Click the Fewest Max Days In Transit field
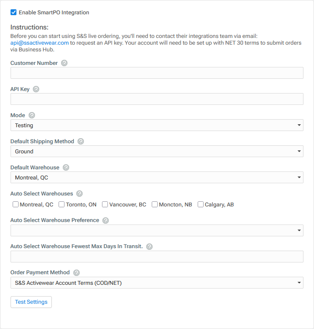314x329 pixels. pos(157,257)
